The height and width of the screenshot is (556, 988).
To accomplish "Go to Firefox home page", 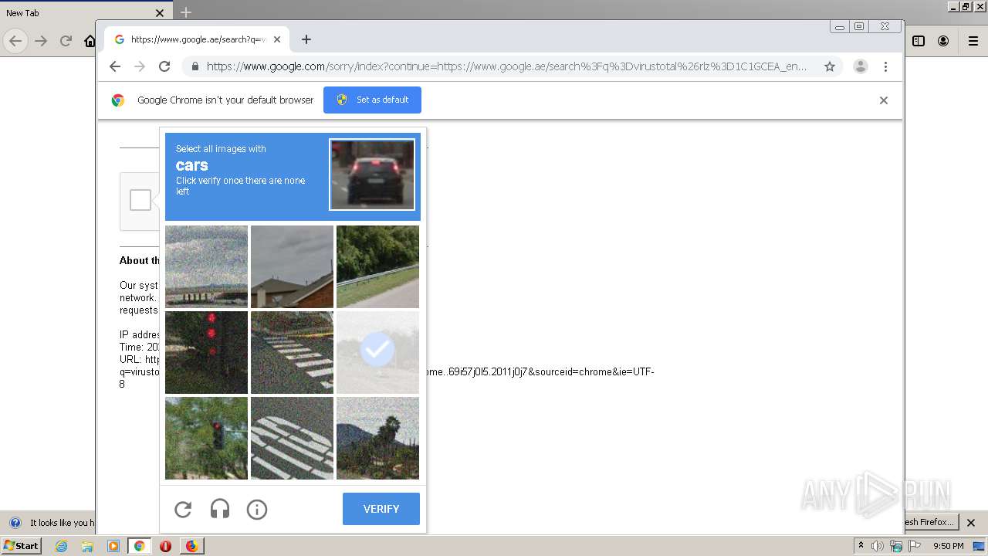I will click(x=90, y=41).
